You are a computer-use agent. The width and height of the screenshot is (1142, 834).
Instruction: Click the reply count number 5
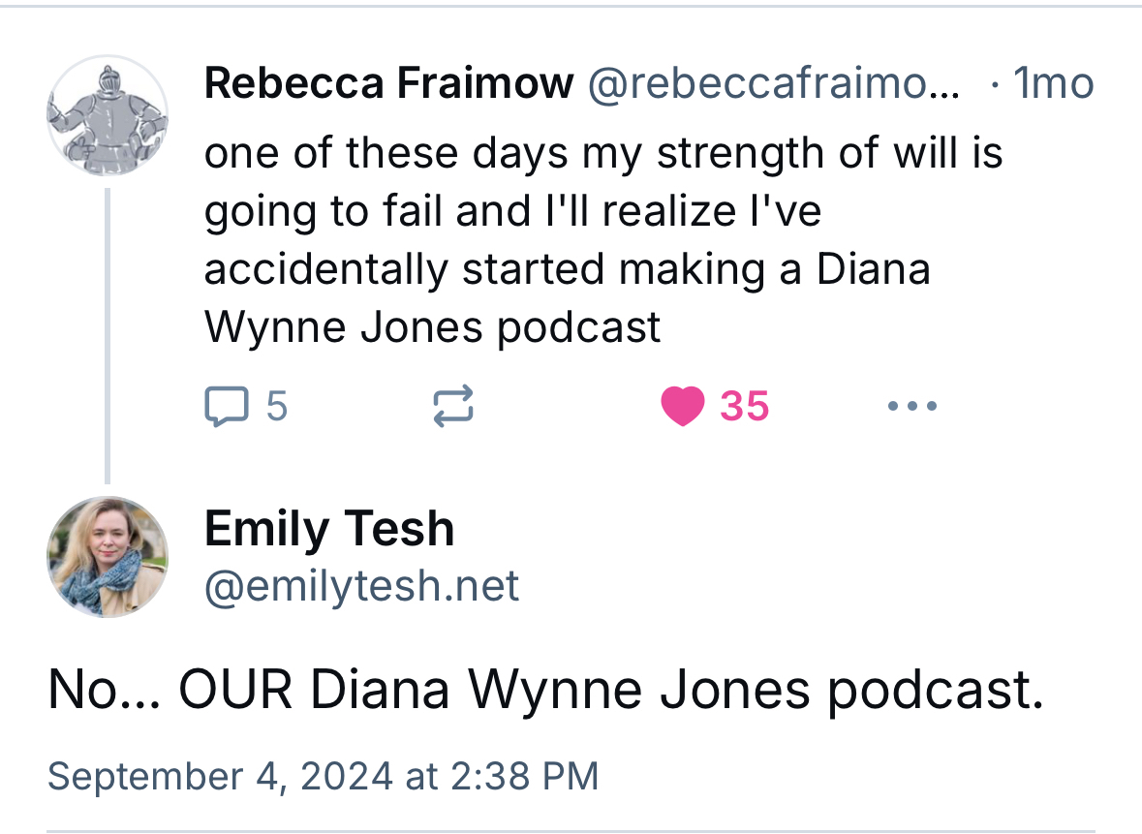tap(277, 407)
